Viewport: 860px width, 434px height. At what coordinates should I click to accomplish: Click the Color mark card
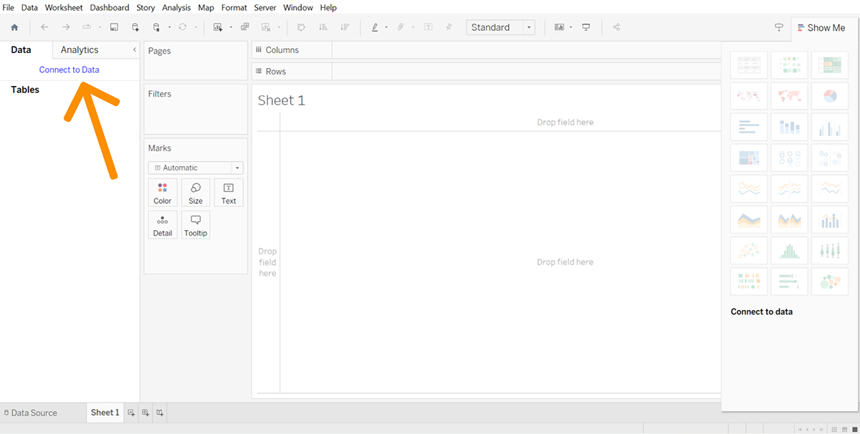tap(163, 193)
